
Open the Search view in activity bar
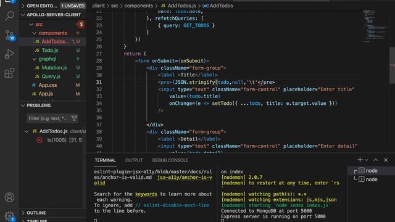[10, 16]
